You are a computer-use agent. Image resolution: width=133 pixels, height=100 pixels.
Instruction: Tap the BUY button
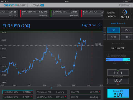pos(118,93)
